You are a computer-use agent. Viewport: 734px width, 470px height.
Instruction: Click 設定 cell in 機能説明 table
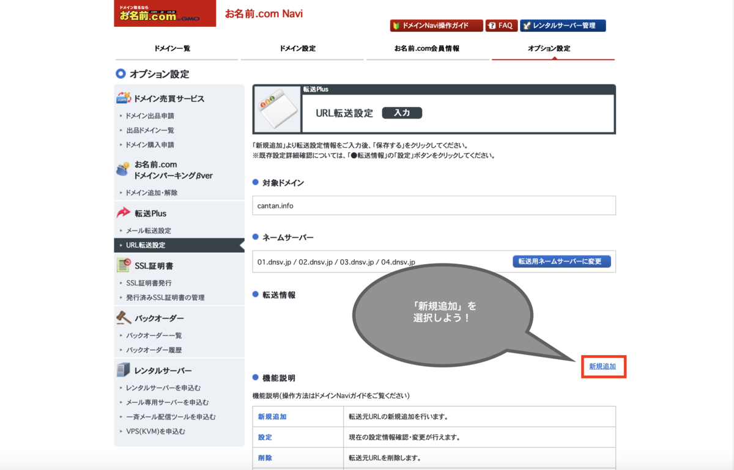[297, 438]
